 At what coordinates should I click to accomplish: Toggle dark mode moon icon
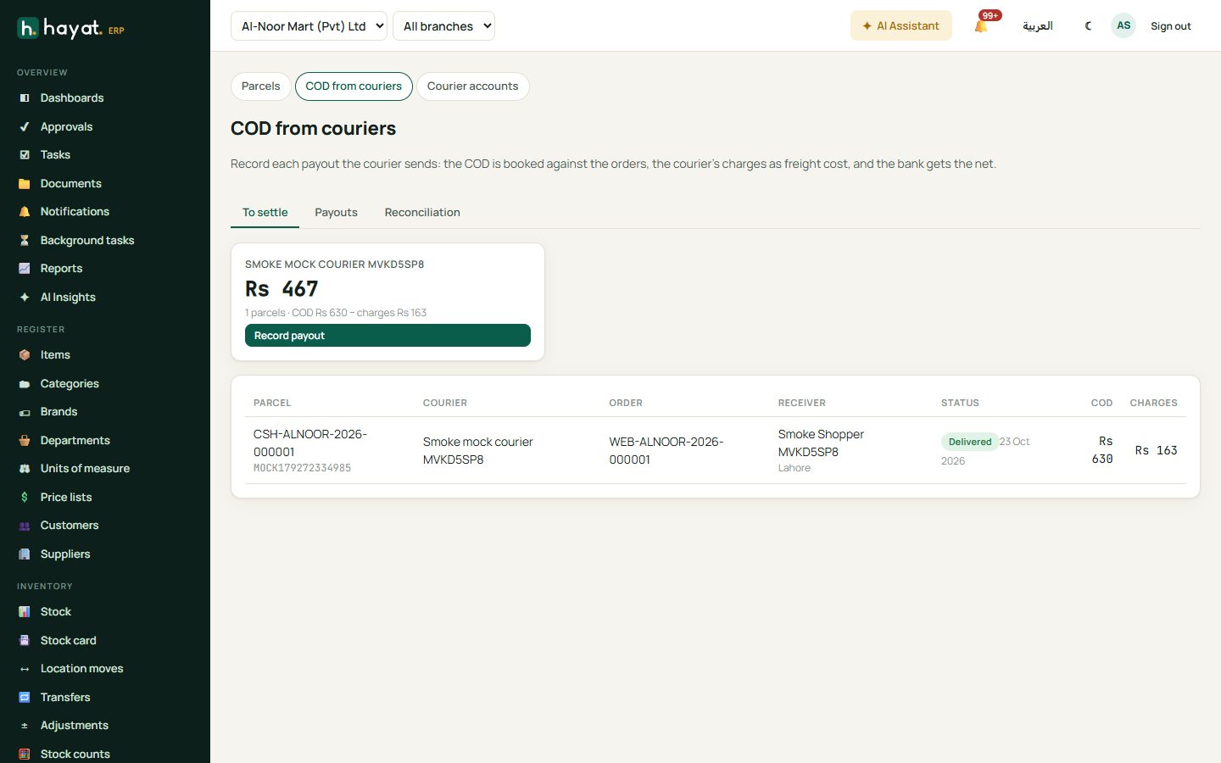pos(1089,26)
